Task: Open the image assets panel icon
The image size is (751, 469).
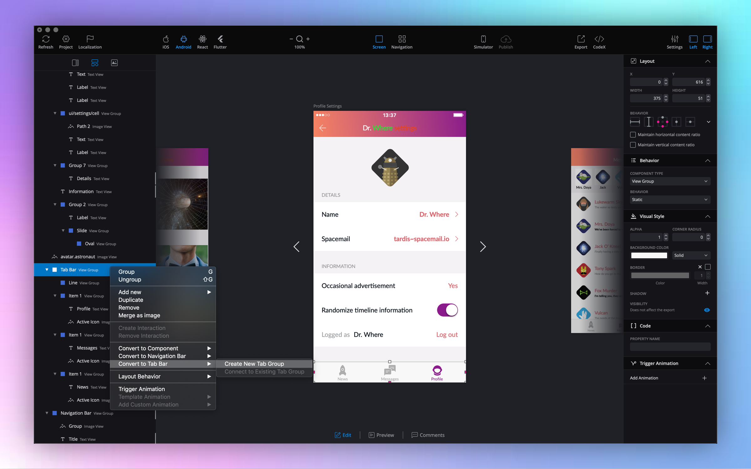Action: pyautogui.click(x=114, y=63)
